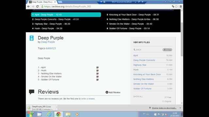Image resolution: width=209 pixels, height=117 pixels.
Task: Reload the archive.org page
Action: coord(38,6)
